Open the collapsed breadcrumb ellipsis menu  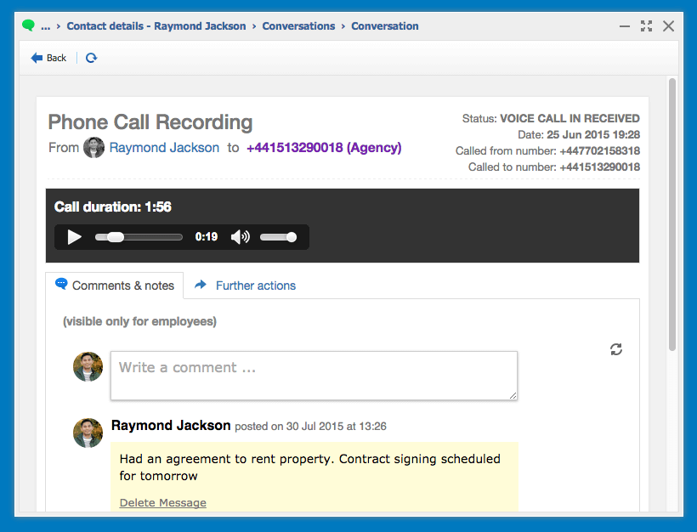coord(47,26)
